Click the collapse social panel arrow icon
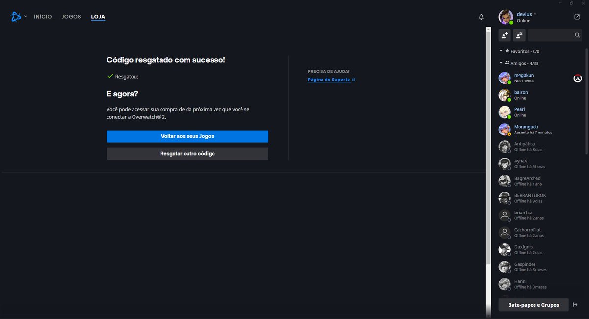Screen dimensions: 589x319 tap(575, 305)
